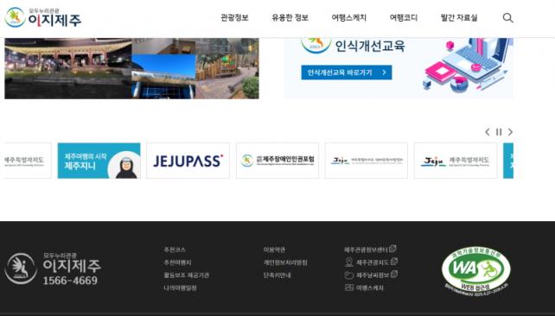Click the 이지제주 header logo
The width and height of the screenshot is (555, 316).
tap(43, 17)
